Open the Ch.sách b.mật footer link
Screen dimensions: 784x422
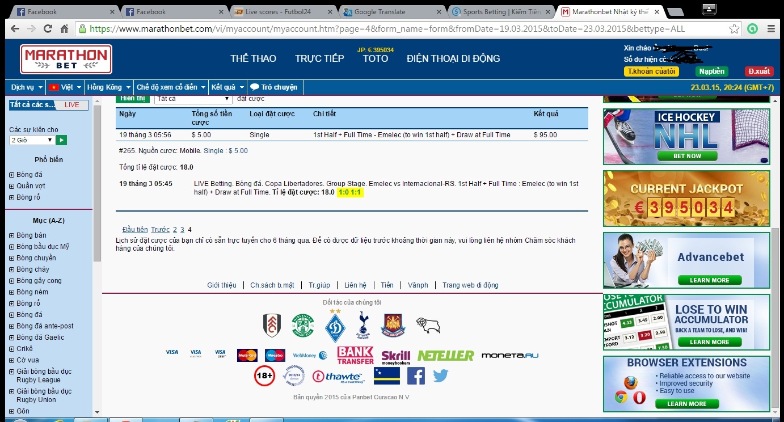click(x=272, y=285)
